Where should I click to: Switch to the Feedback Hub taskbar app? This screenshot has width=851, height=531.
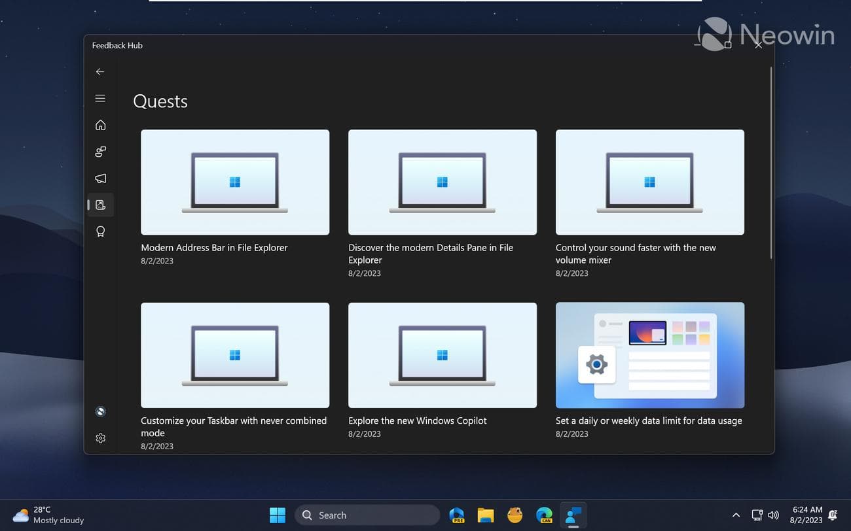point(573,515)
